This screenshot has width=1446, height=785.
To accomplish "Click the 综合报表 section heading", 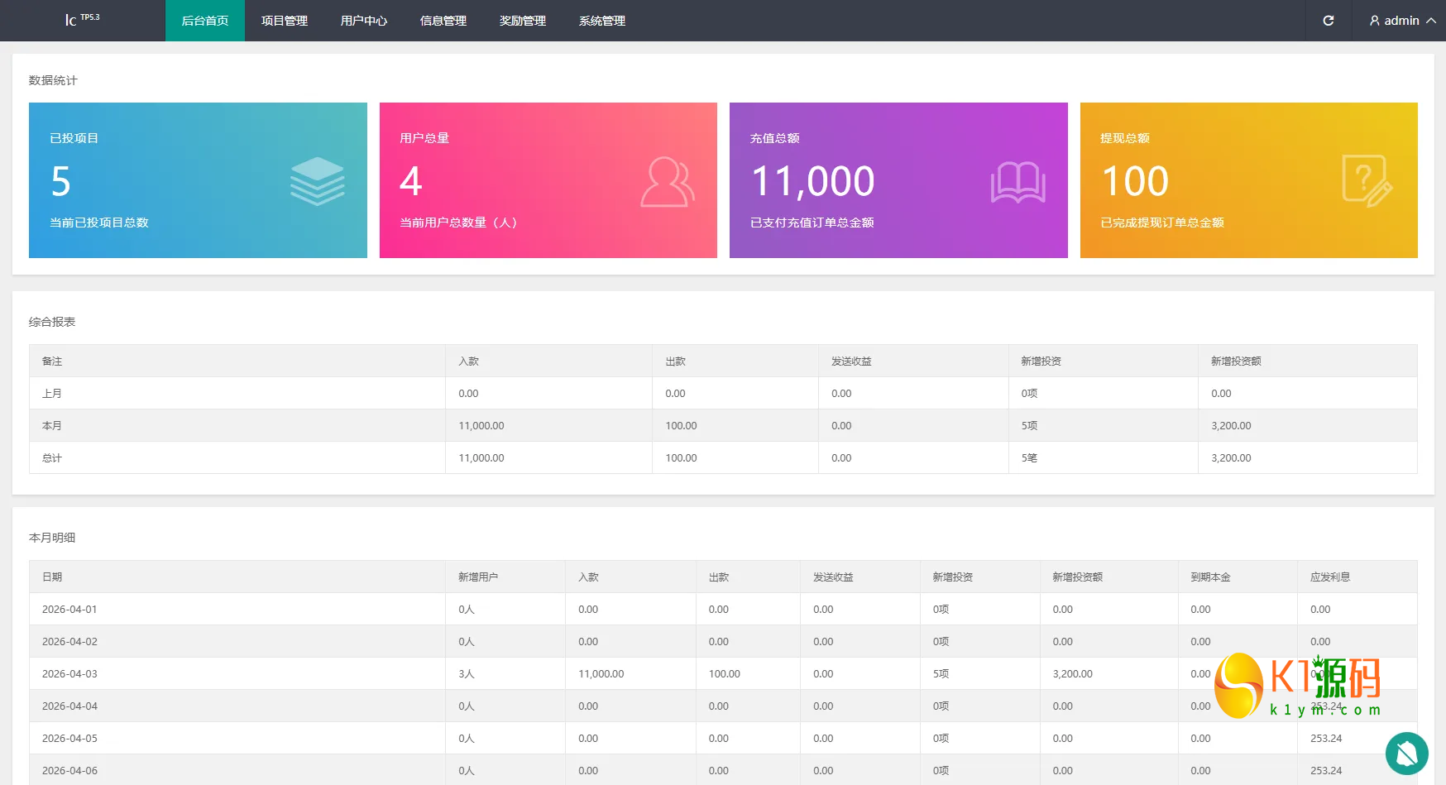I will (x=52, y=322).
